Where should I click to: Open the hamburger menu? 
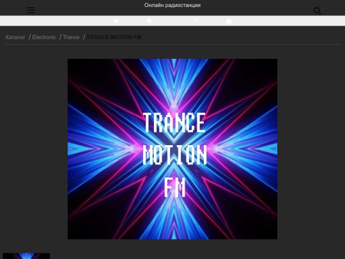click(x=31, y=10)
